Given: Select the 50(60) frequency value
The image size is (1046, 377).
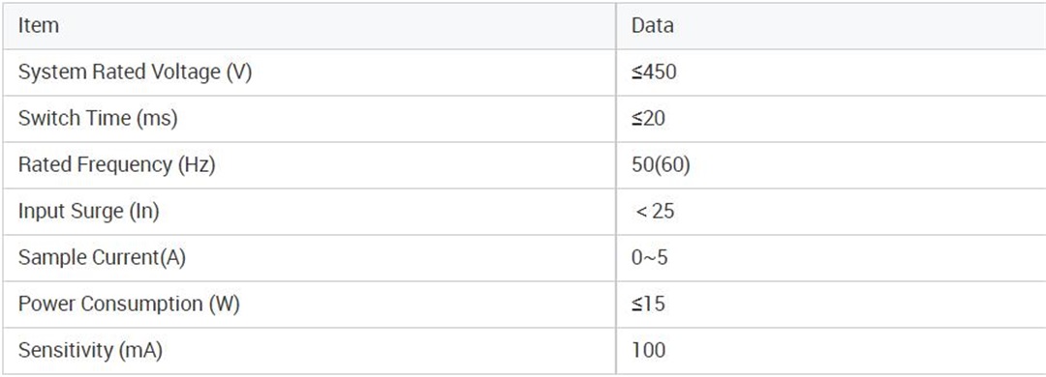Looking at the screenshot, I should pyautogui.click(x=661, y=165).
